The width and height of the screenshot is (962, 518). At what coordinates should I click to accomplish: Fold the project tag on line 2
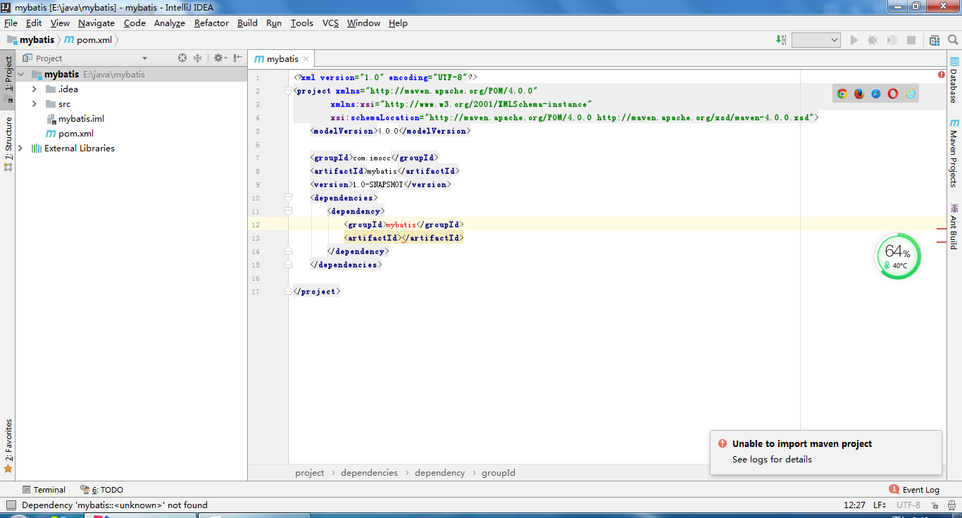pos(288,91)
